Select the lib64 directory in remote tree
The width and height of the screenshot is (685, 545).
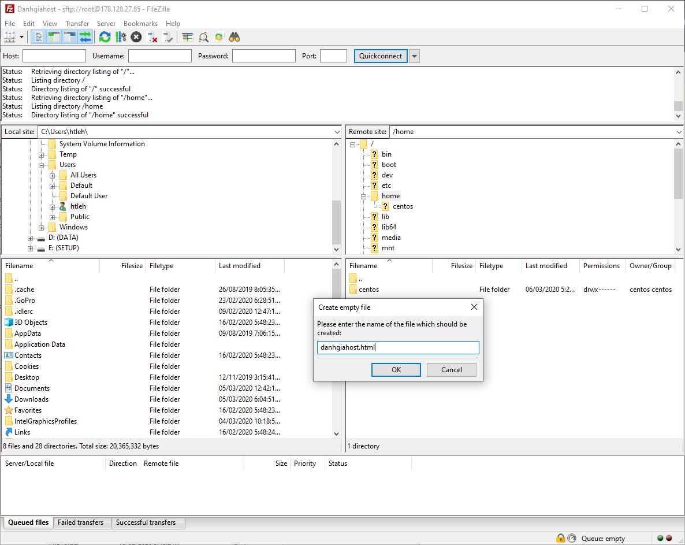389,227
